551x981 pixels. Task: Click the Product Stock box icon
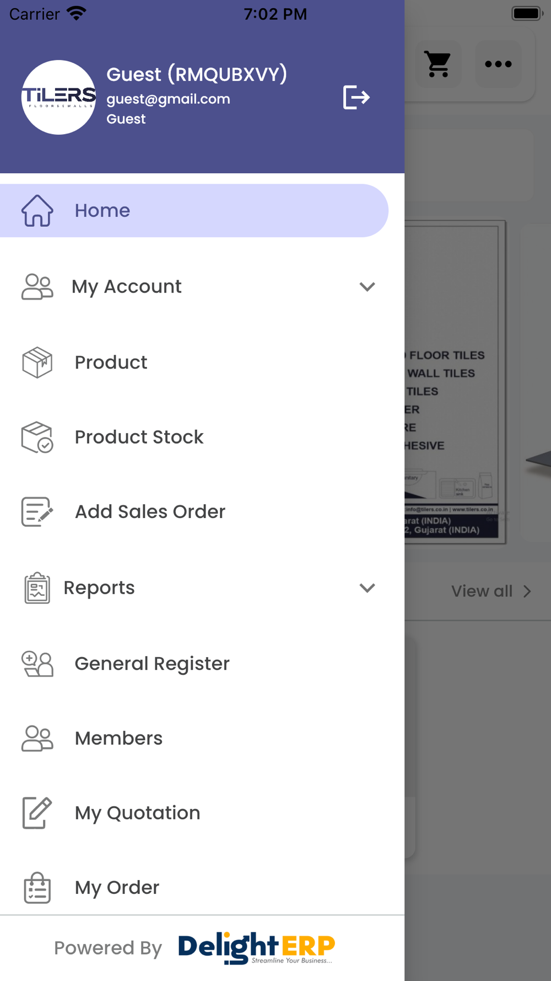click(x=37, y=437)
